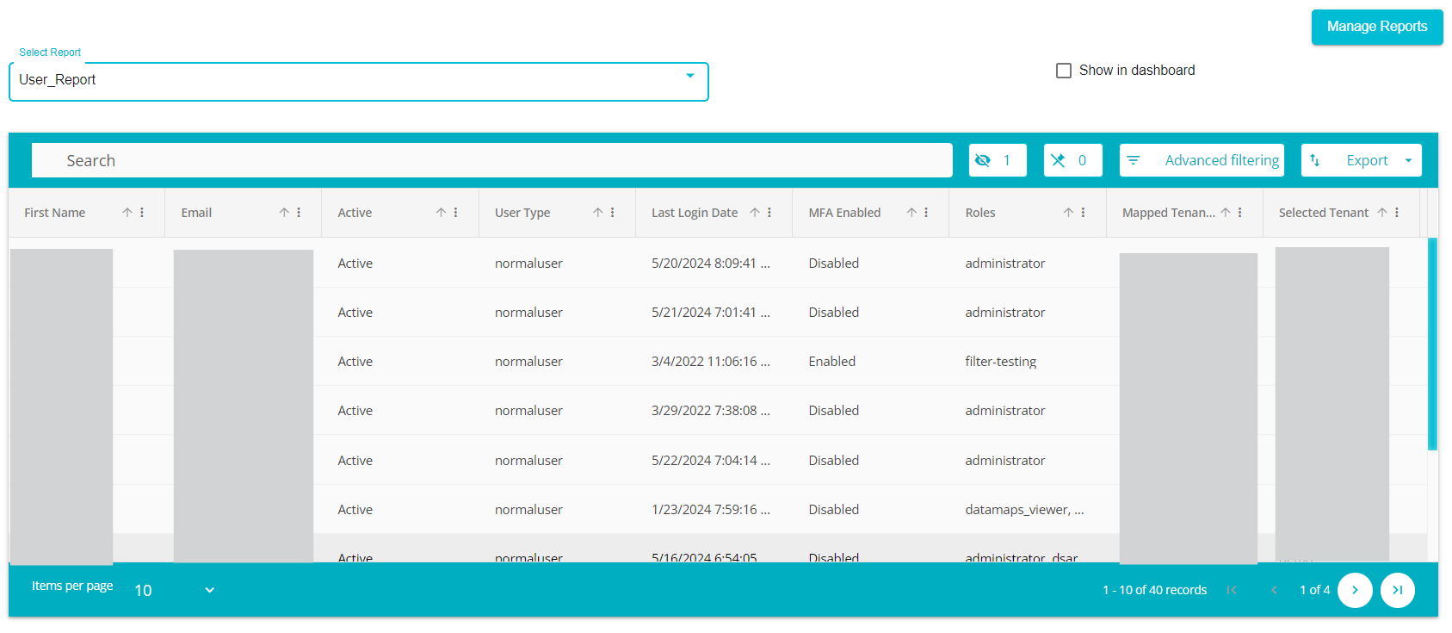Screen dimensions: 1452x633
Task: Go to the previous page of records
Action: [1275, 590]
